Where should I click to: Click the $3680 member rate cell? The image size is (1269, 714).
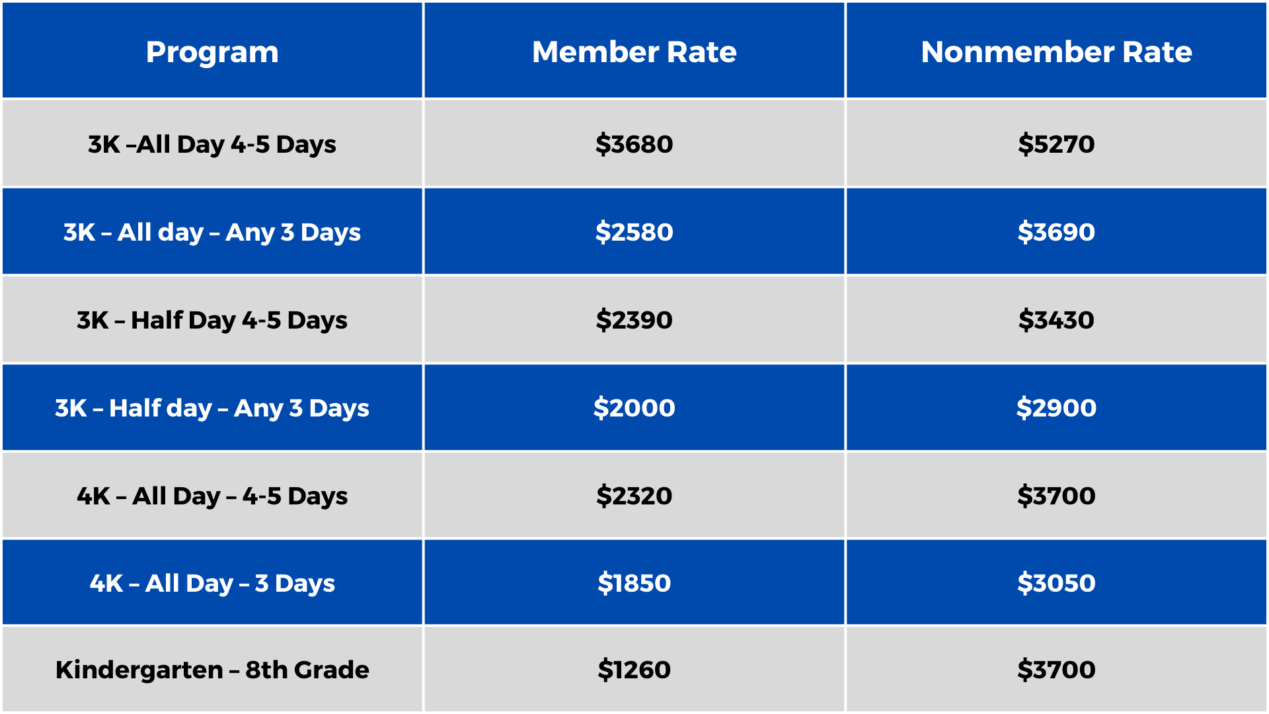pyautogui.click(x=634, y=144)
